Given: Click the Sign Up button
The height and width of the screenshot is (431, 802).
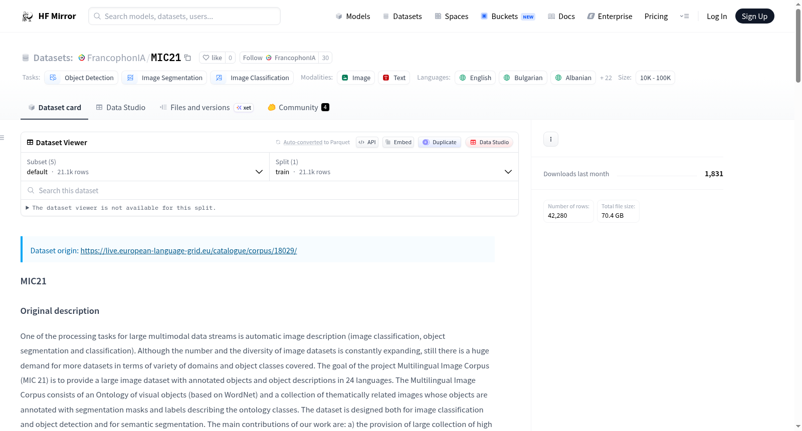Looking at the screenshot, I should (x=754, y=16).
